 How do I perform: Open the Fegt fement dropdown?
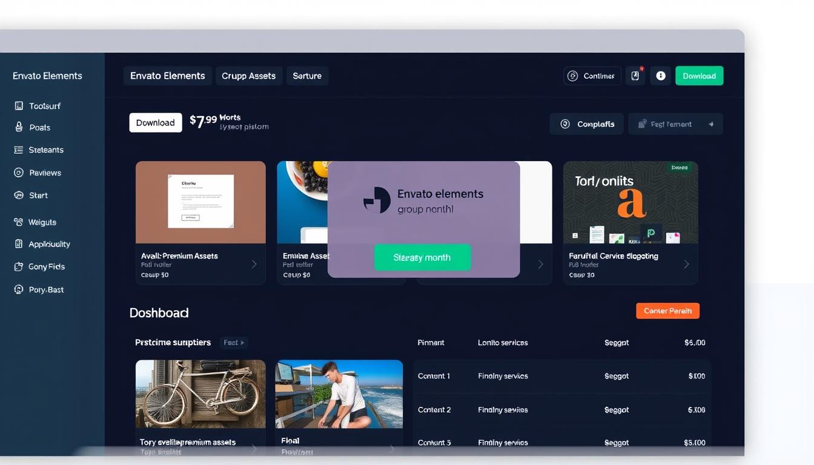click(x=675, y=124)
